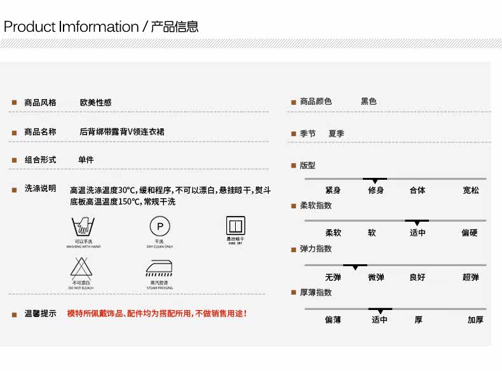This screenshot has height=371, width=502.
Task: Click the 紧身 fit option
Action: [333, 190]
